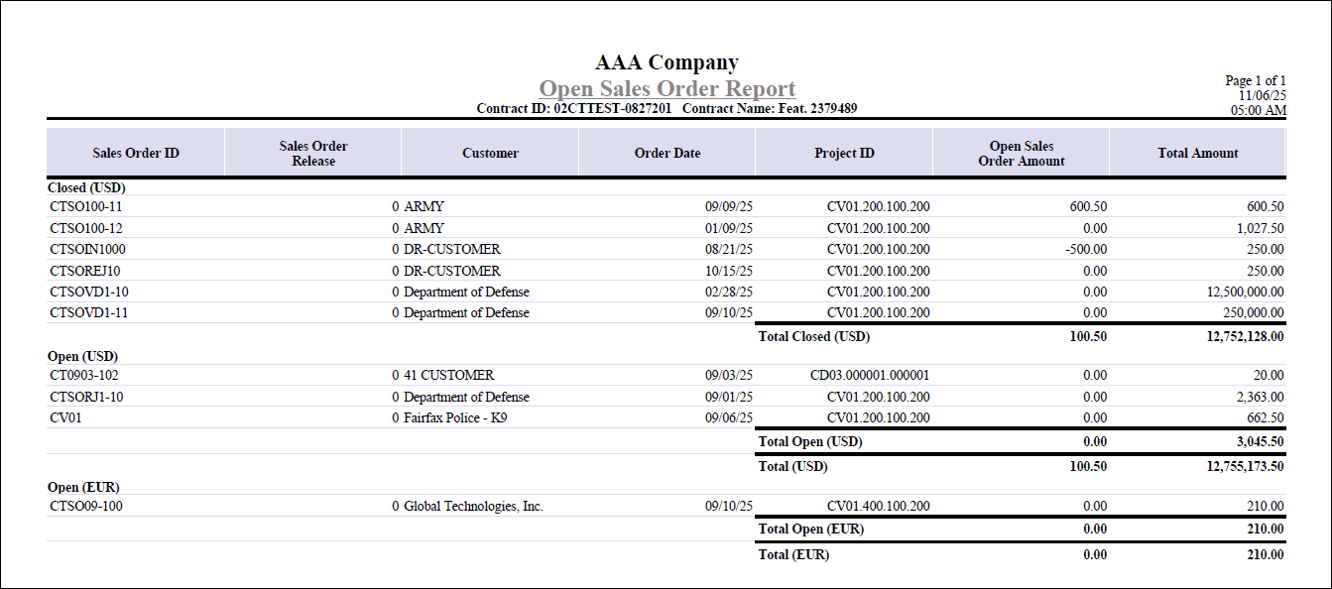
Task: Click the Fairfax Police - K9 customer
Action: [455, 418]
